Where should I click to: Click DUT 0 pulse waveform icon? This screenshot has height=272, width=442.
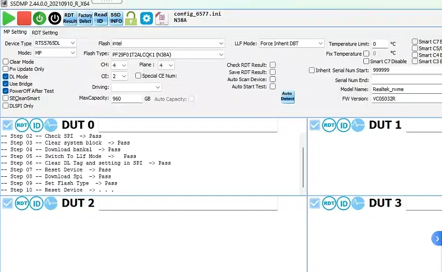point(51,125)
